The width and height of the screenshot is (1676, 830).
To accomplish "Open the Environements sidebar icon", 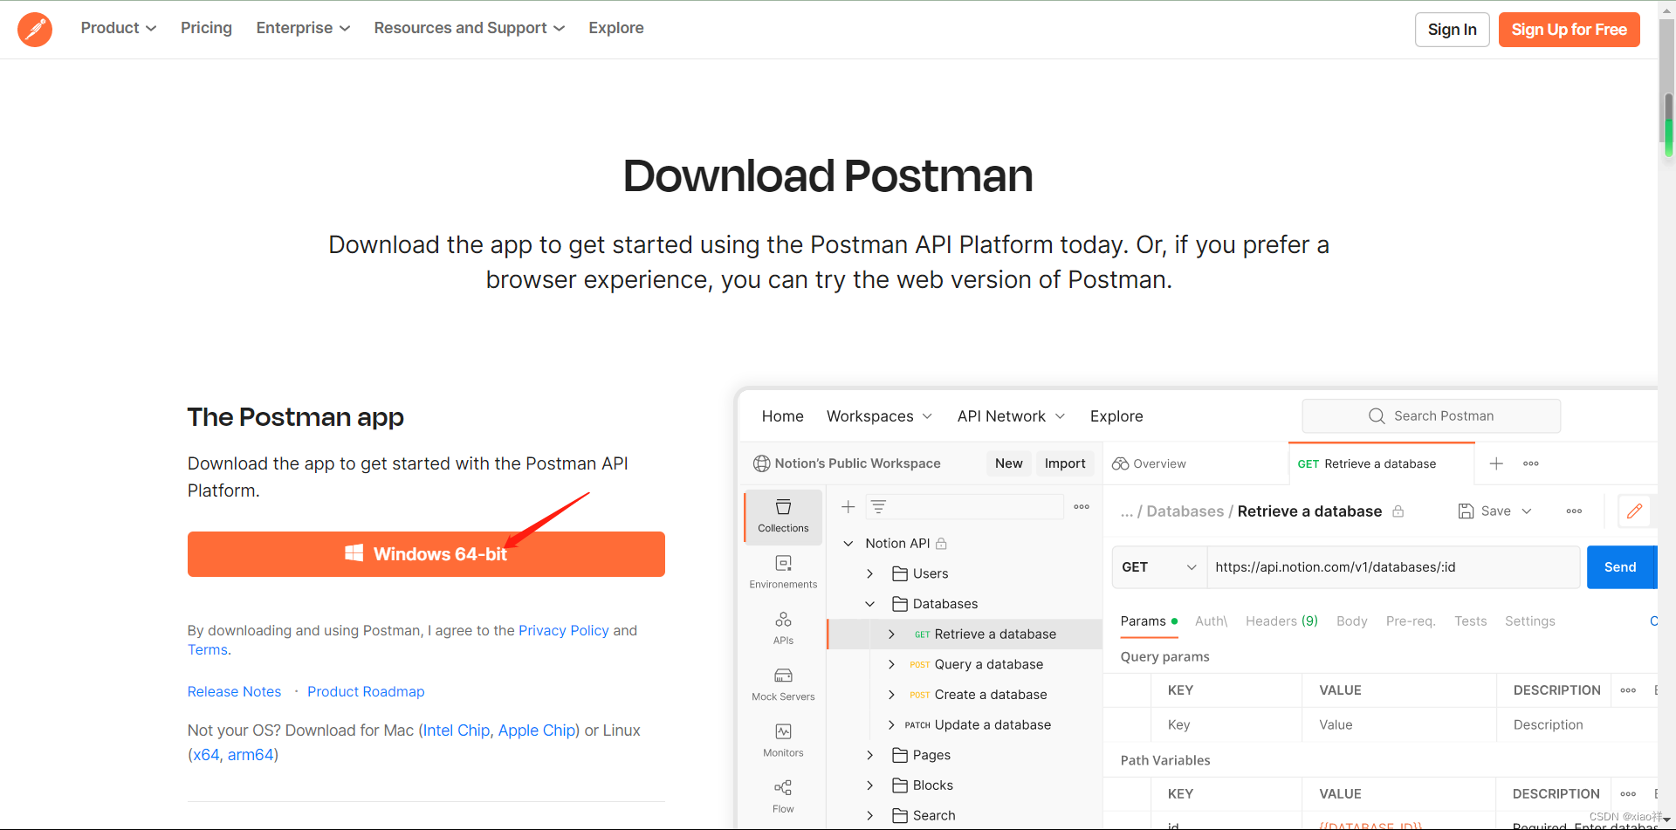I will pyautogui.click(x=783, y=573).
